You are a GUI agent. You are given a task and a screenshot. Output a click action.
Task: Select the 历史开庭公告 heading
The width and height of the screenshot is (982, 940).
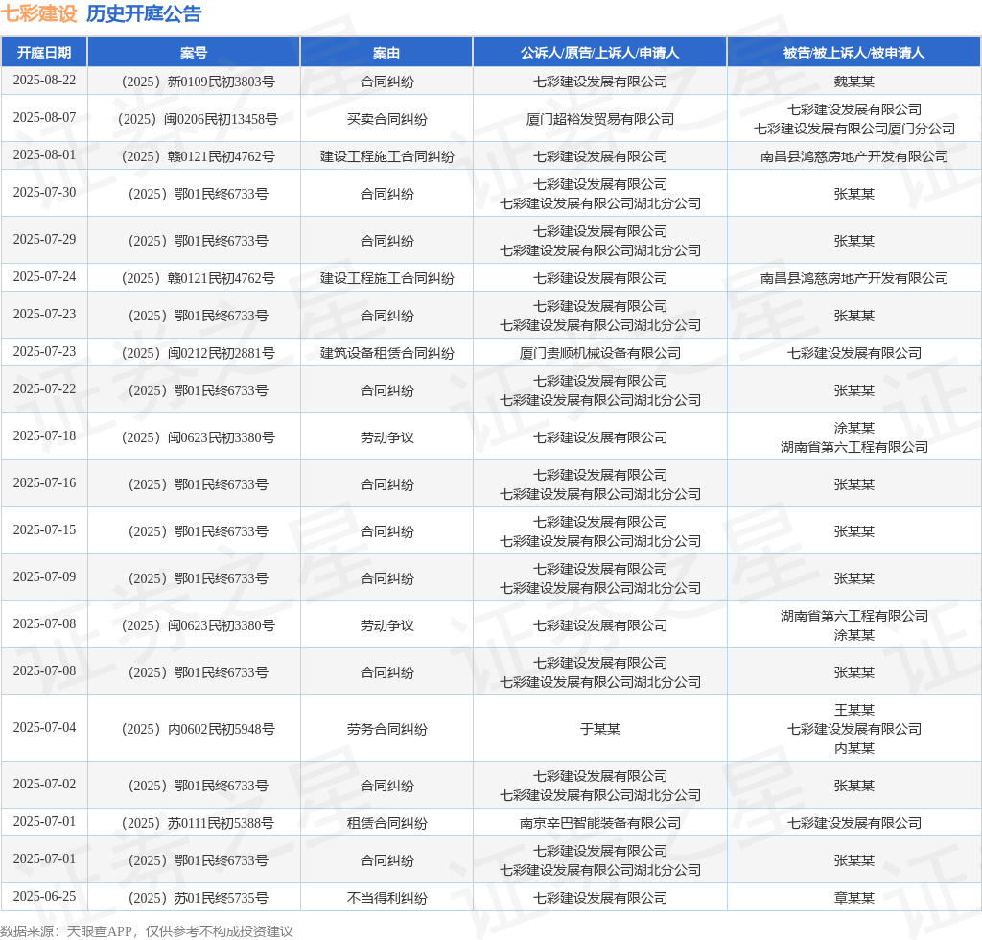[x=144, y=13]
